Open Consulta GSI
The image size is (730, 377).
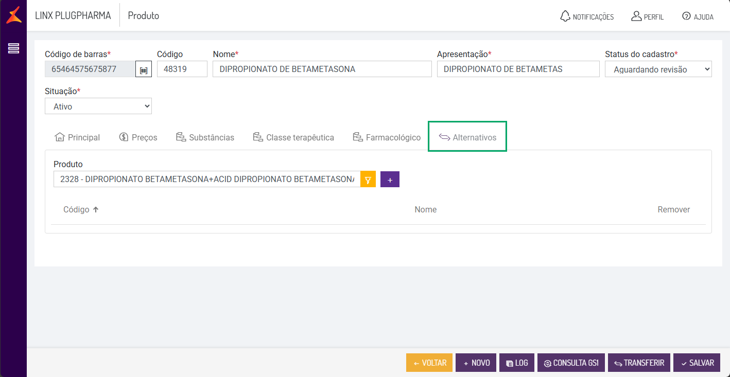click(570, 363)
